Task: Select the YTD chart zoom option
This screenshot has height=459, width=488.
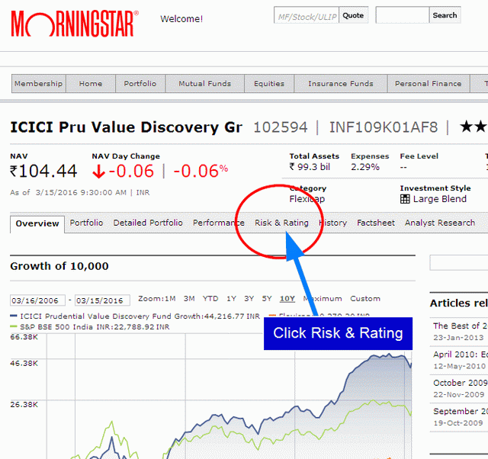Action: (x=210, y=299)
